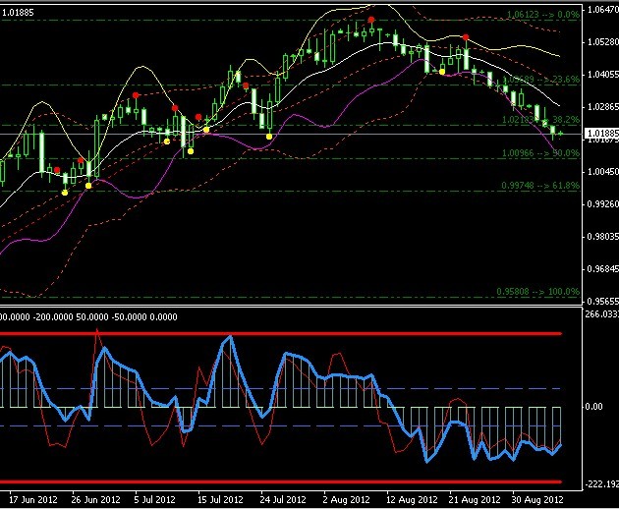The image size is (619, 509).
Task: Select the Fibonacci label "1.00966 --> 50.0%"
Action: [540, 153]
